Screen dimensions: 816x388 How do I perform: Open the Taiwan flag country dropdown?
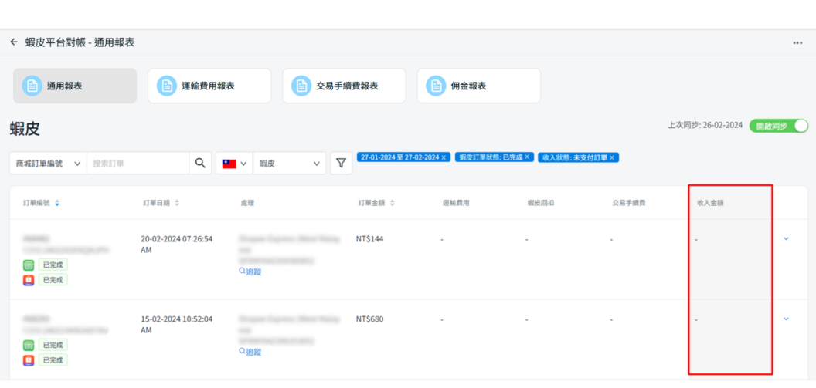click(x=233, y=164)
